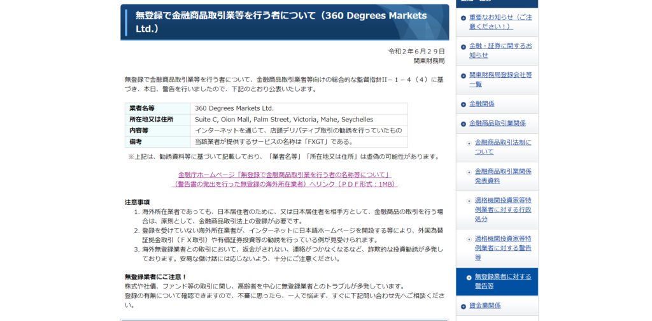652x321 pixels.
Task: Click table header 業者名等
Action: (x=158, y=108)
